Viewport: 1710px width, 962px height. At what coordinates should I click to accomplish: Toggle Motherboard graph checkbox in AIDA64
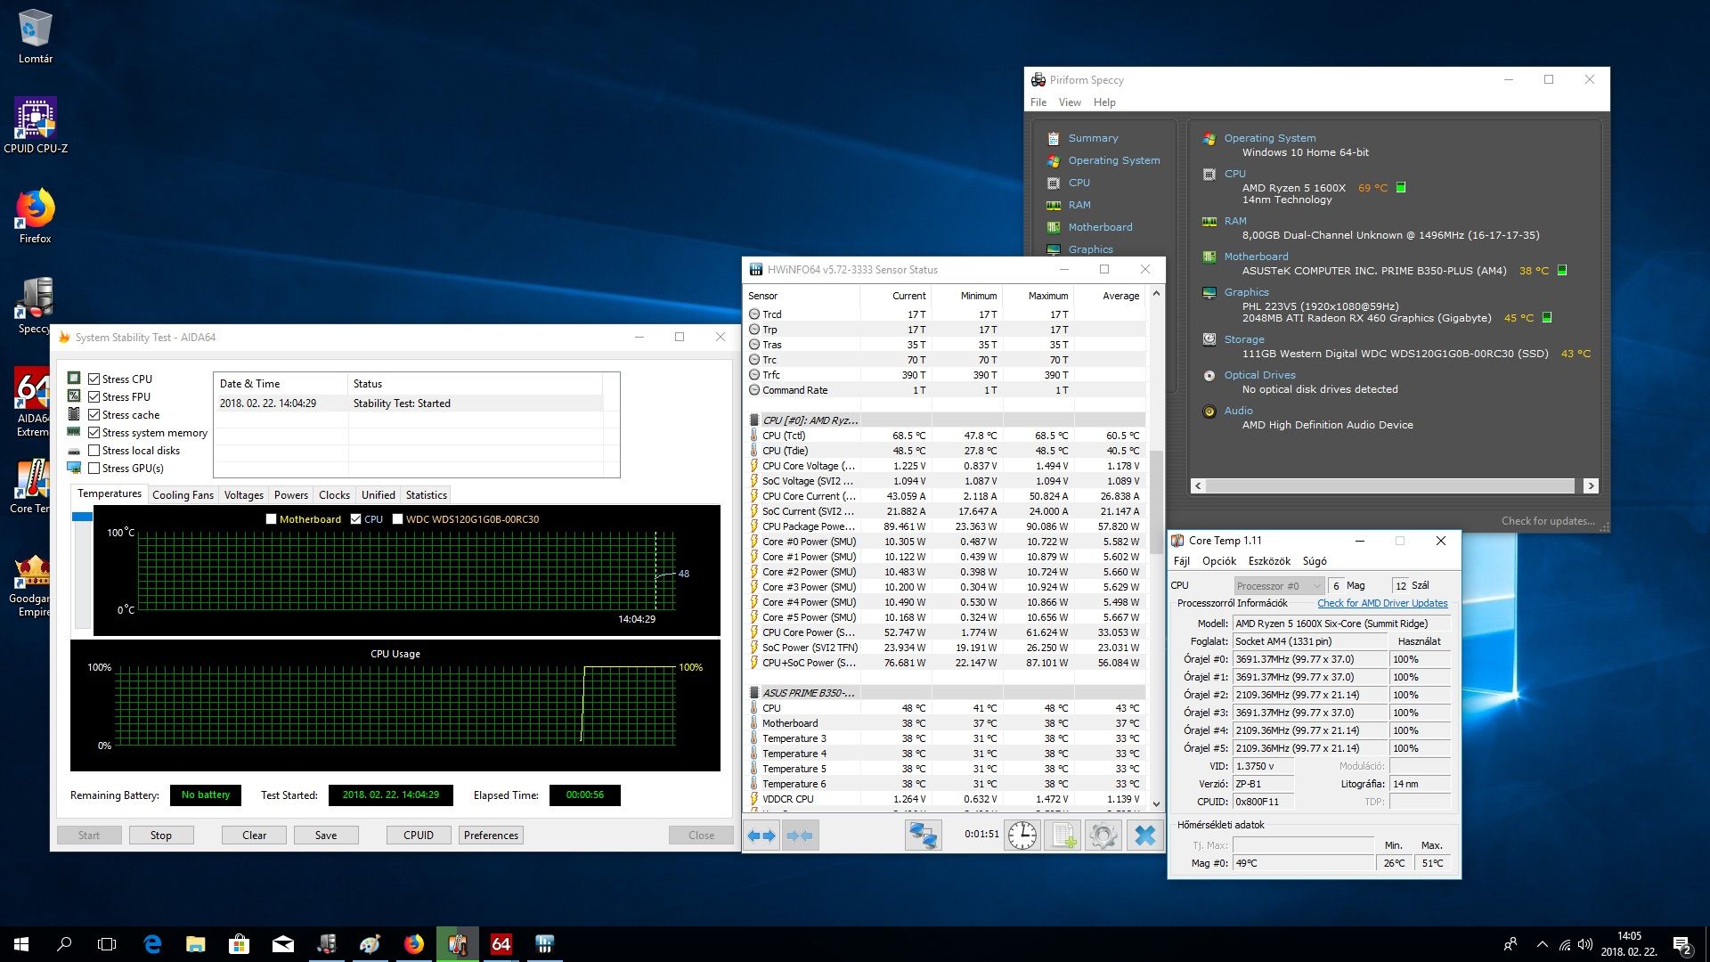pyautogui.click(x=272, y=519)
